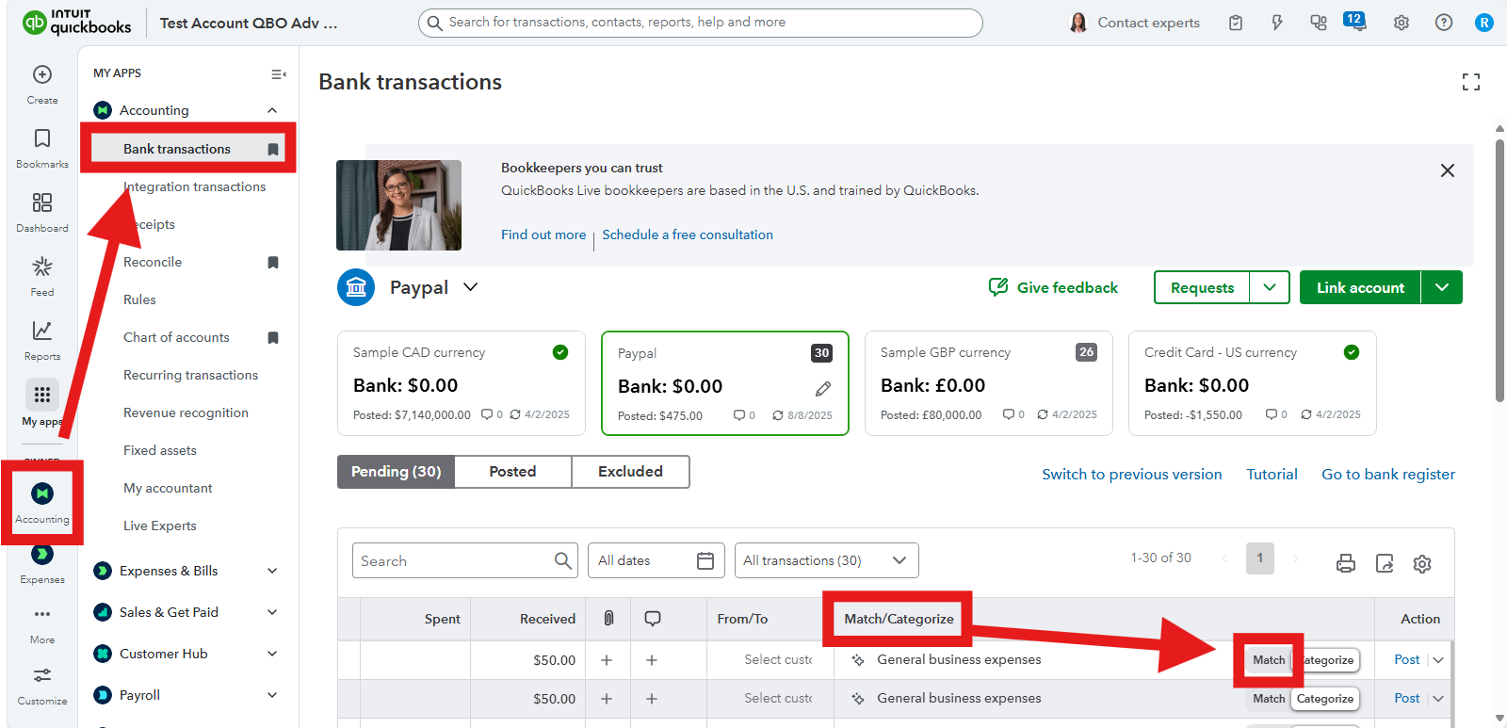Click the lightning bolt icon in header

point(1277,23)
